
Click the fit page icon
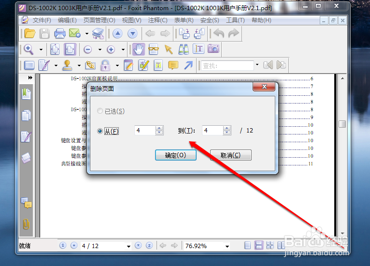pyautogui.click(x=55, y=49)
